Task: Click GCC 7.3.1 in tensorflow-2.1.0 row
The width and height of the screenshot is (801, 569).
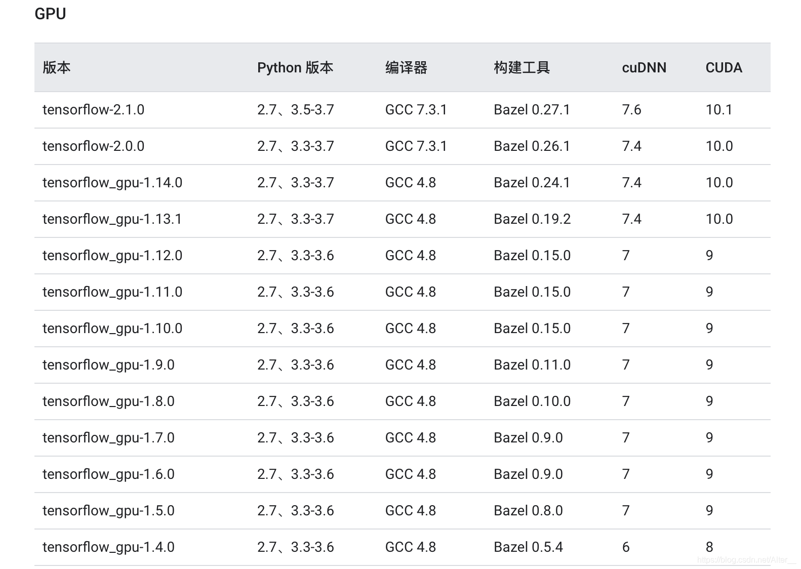Action: point(416,110)
